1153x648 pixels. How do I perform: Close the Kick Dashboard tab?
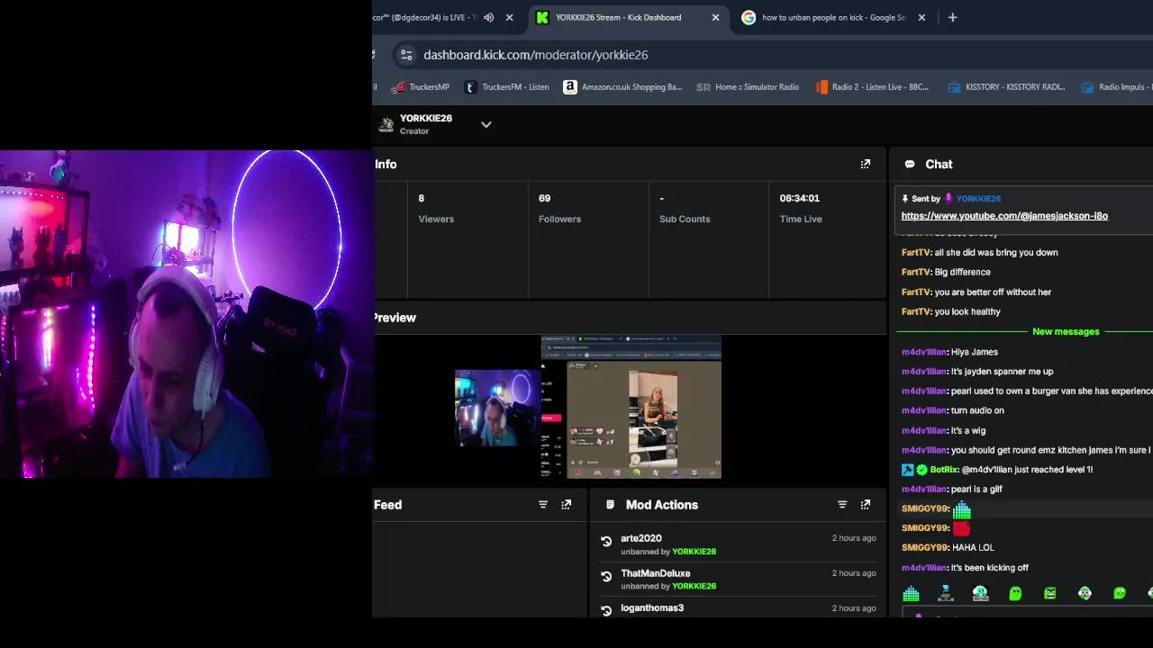[x=715, y=17]
